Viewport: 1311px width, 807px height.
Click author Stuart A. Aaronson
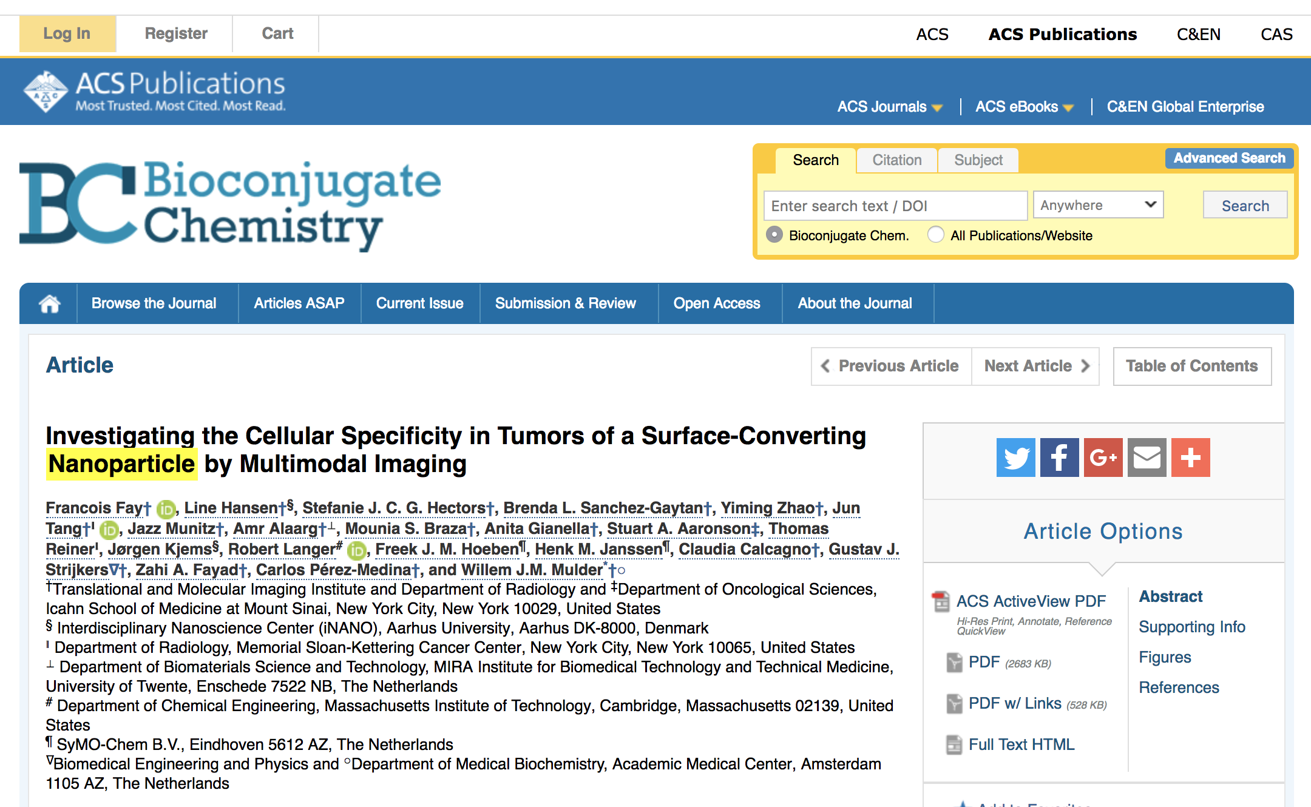[679, 528]
